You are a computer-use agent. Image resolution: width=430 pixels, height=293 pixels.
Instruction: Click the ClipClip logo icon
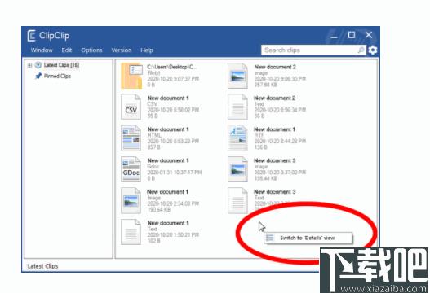tap(31, 36)
